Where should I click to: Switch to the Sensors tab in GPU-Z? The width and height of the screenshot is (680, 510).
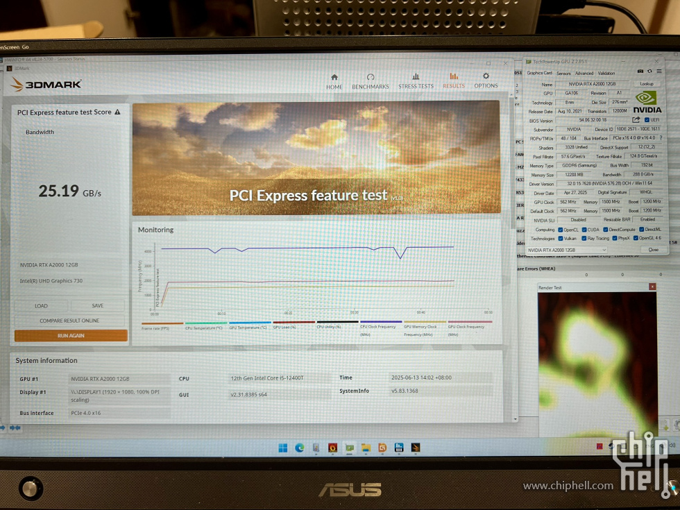pos(563,74)
